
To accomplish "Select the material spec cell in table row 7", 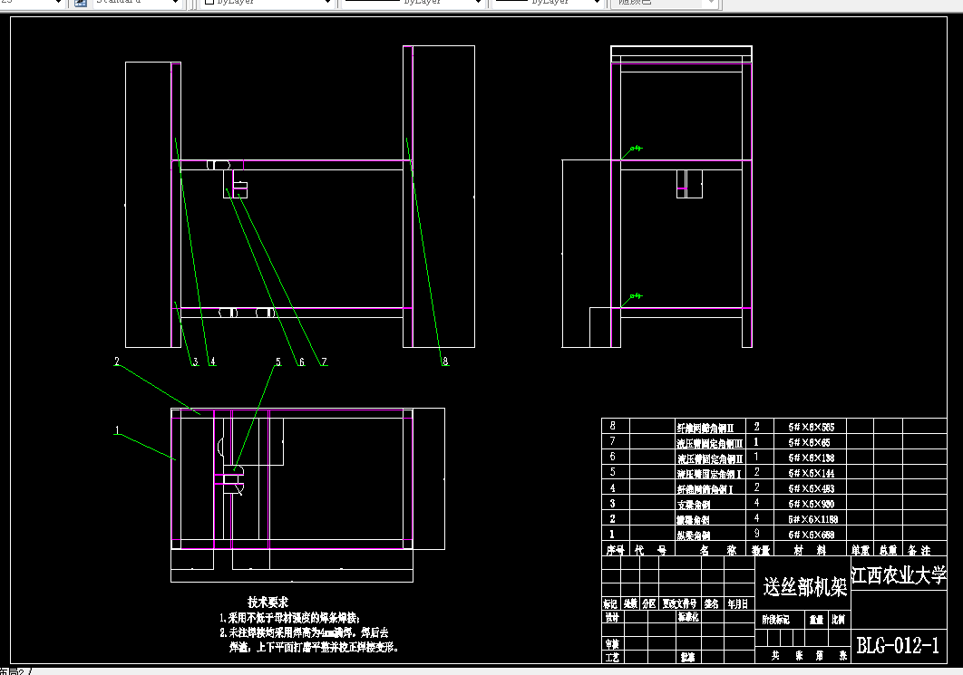I will point(809,442).
